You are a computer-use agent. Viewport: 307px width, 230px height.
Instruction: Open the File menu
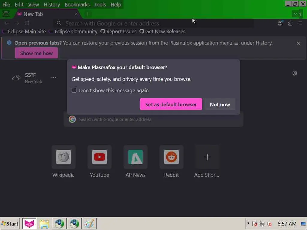tap(6, 4)
